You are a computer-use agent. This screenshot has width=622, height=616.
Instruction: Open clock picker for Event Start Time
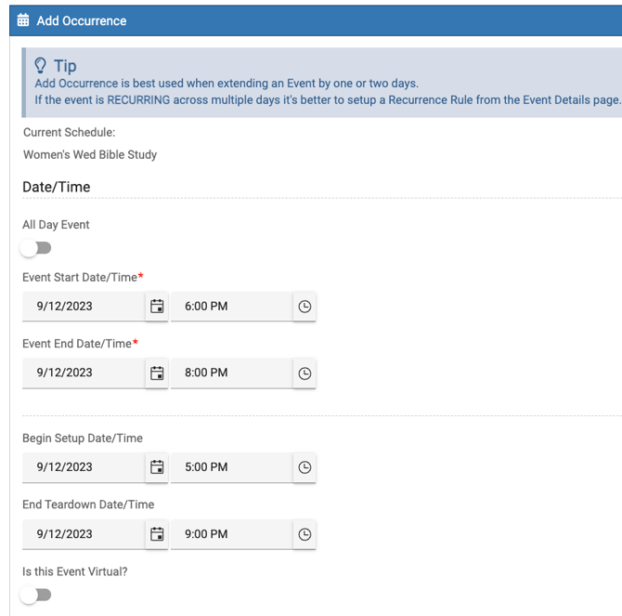tap(305, 306)
